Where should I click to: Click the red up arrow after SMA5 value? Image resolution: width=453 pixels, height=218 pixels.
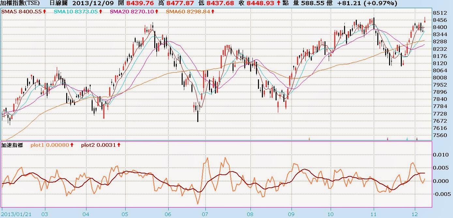44,11
